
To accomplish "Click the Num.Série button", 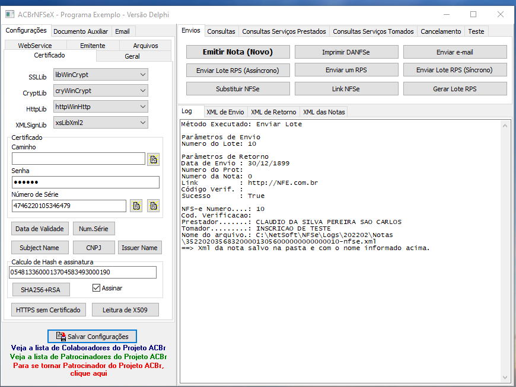I will [x=94, y=229].
